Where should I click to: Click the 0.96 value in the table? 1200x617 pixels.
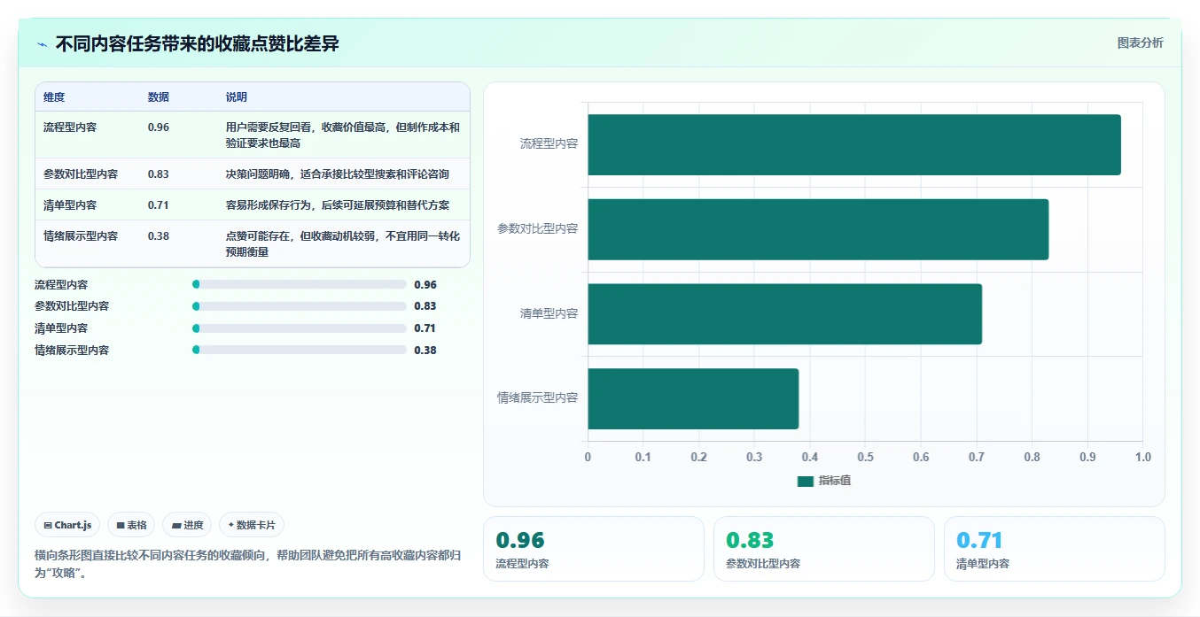159,127
